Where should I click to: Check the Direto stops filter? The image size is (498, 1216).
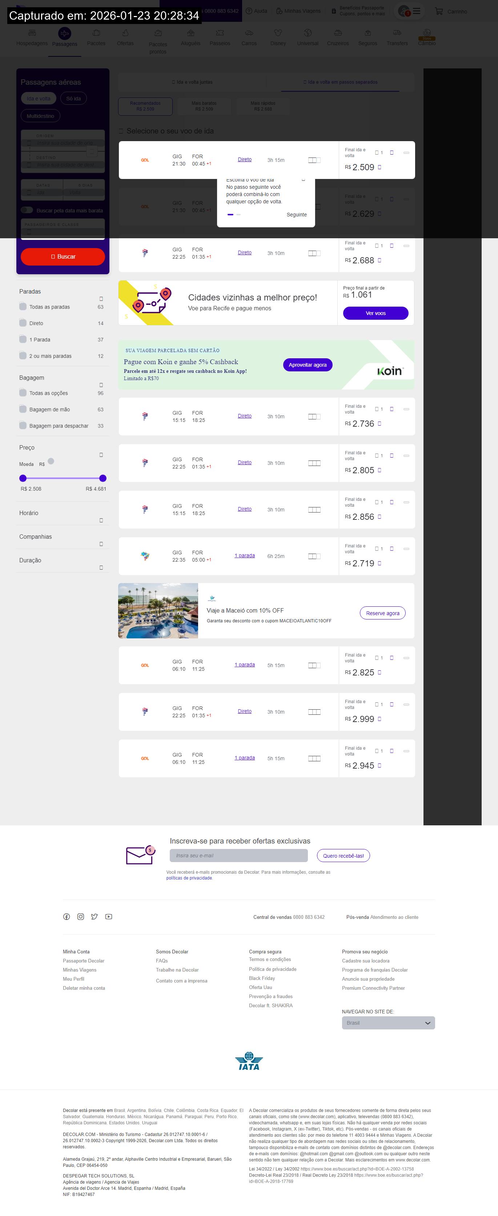23,323
